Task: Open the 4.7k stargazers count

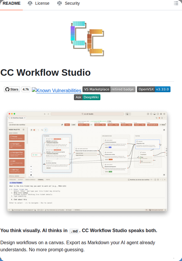Action: [x=26, y=89]
